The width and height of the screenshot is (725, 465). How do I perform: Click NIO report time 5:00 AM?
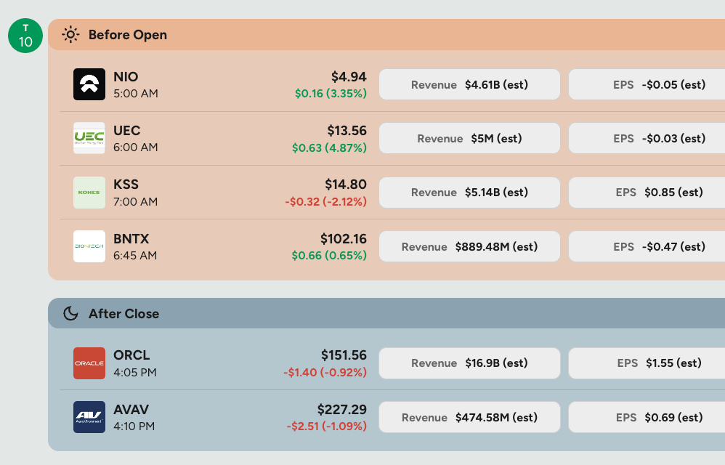(x=135, y=94)
